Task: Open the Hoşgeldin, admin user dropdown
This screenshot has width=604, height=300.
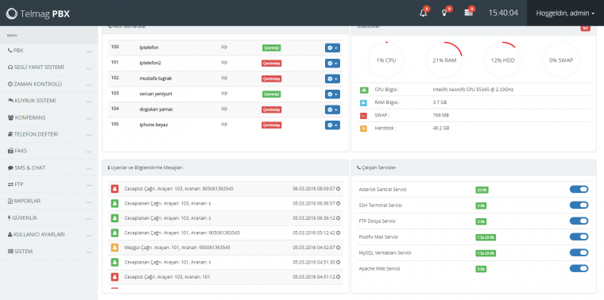Action: coord(565,13)
